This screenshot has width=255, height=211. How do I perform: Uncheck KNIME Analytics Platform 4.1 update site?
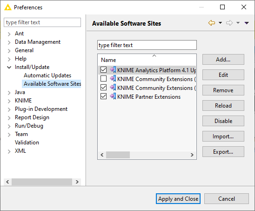coord(103,70)
